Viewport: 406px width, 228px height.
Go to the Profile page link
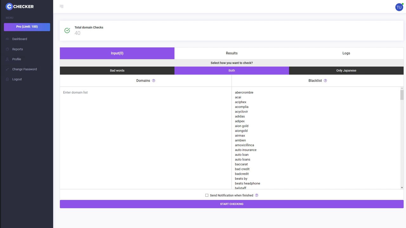[16, 59]
